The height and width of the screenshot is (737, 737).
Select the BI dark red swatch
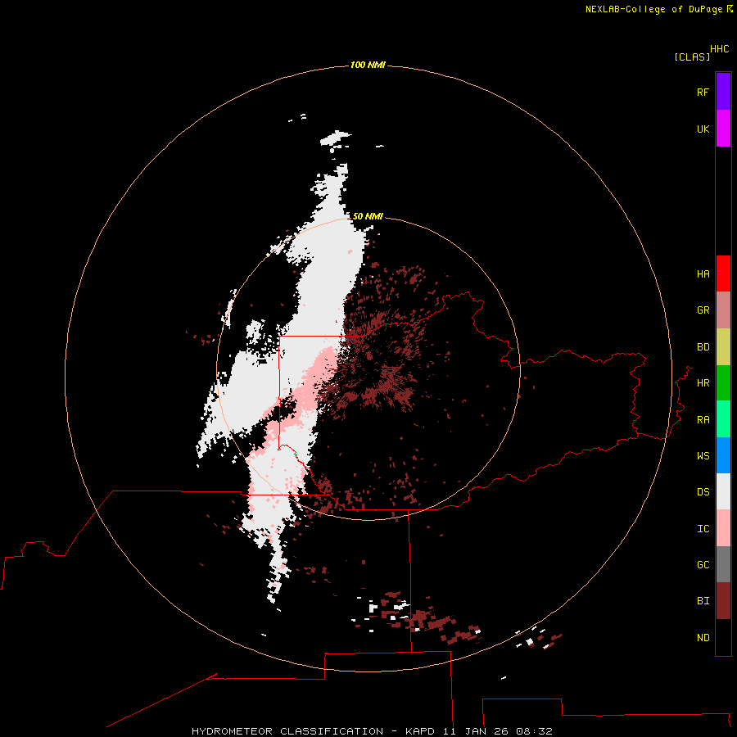pyautogui.click(x=723, y=601)
